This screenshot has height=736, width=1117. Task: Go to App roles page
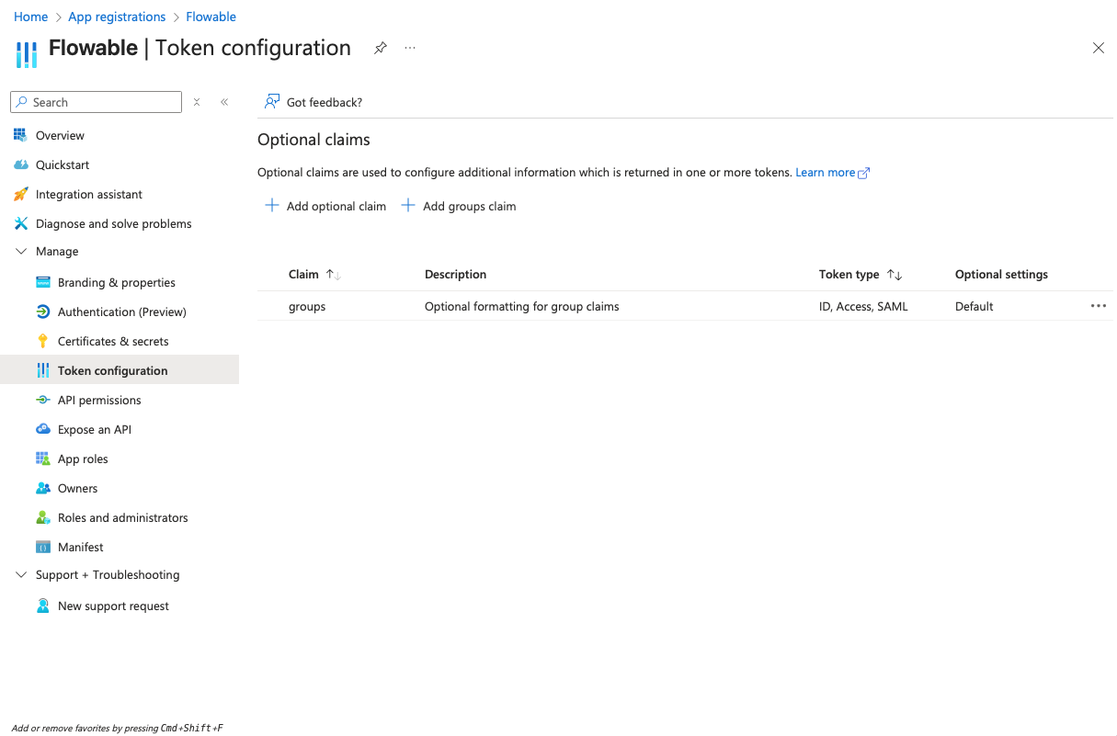[x=83, y=459]
